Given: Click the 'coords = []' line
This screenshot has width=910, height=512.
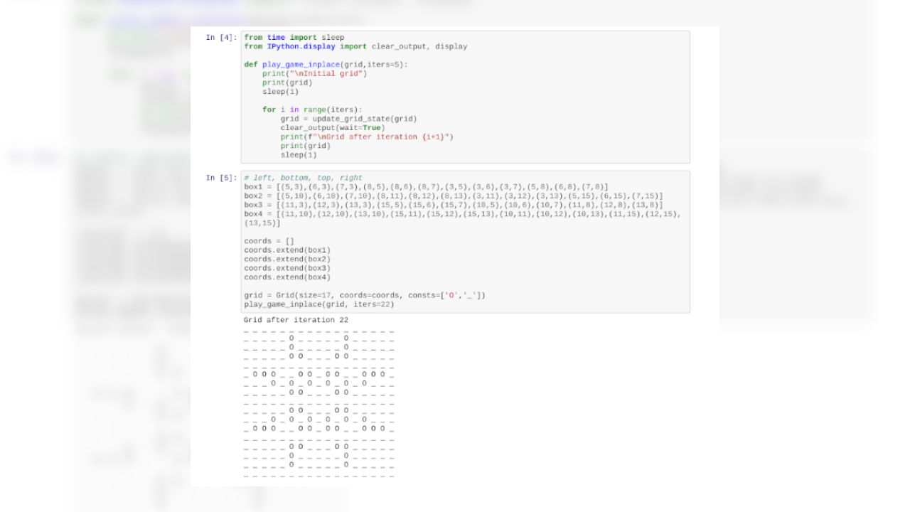Looking at the screenshot, I should pyautogui.click(x=269, y=241).
